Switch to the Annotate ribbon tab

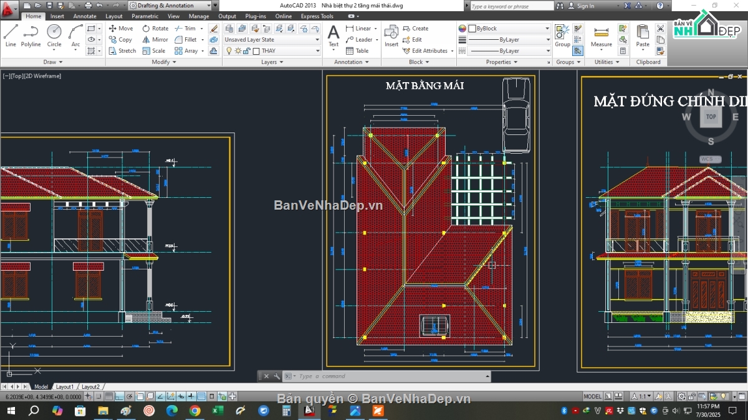pos(85,16)
